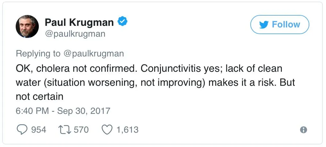The height and width of the screenshot is (147, 326).
Task: Click the Sep 30, 2017 date
Action: [83, 111]
